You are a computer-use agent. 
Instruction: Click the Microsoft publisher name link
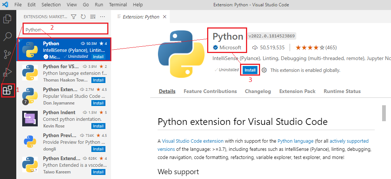point(230,47)
